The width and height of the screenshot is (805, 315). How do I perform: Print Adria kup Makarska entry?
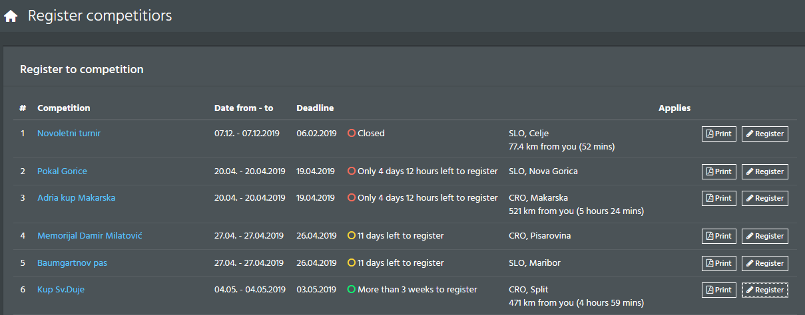[718, 198]
